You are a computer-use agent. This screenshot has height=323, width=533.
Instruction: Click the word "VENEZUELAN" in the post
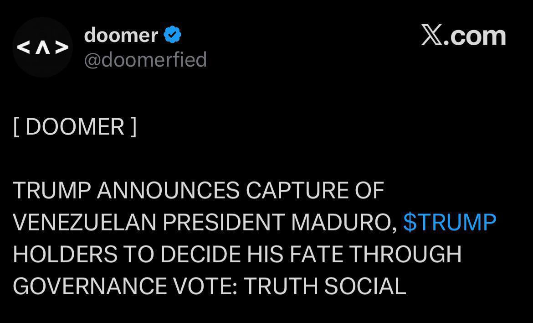tap(84, 222)
